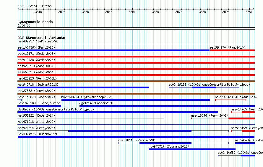Click the 352k ruler tick label
263x167 pixels.
(62, 12)
